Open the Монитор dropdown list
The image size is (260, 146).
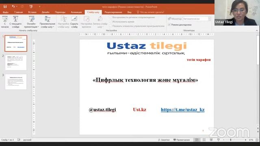pos(197,19)
